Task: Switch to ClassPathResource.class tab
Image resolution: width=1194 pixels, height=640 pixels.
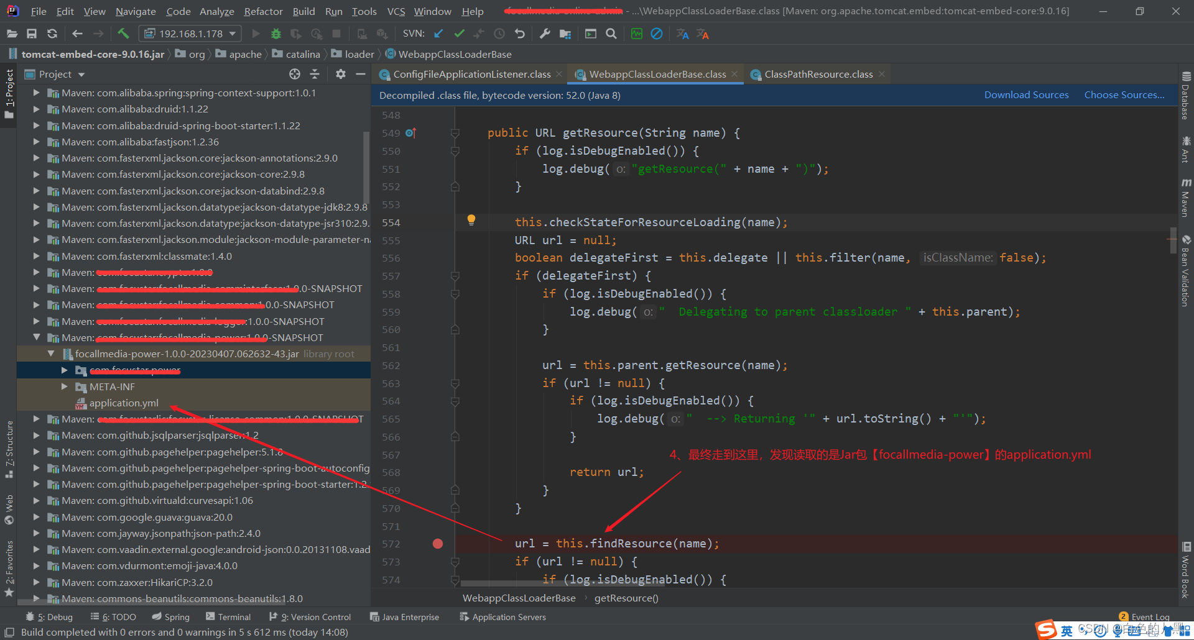Action: point(818,75)
